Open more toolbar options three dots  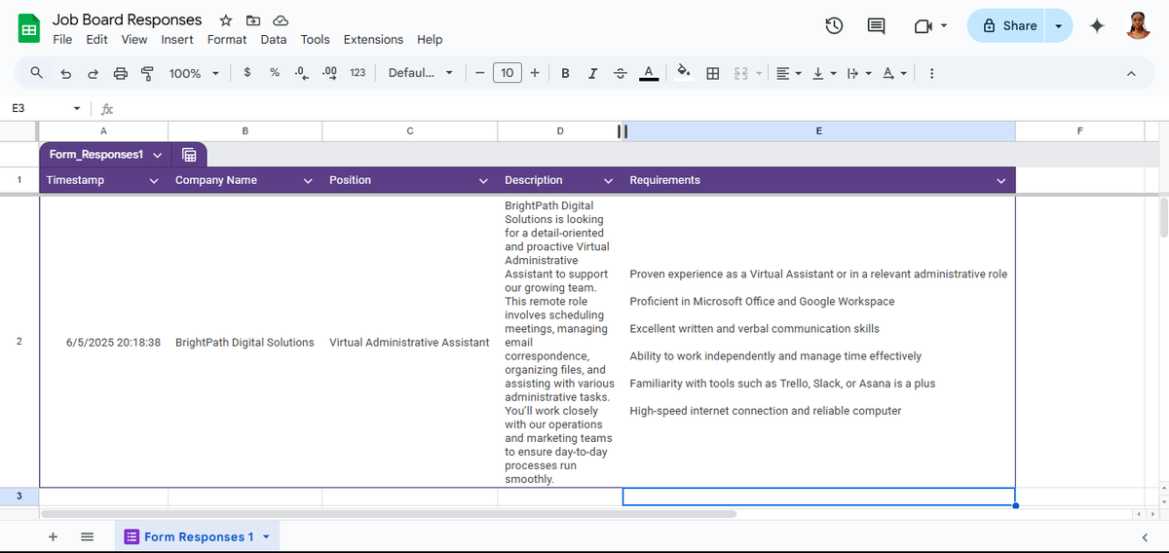coord(931,73)
